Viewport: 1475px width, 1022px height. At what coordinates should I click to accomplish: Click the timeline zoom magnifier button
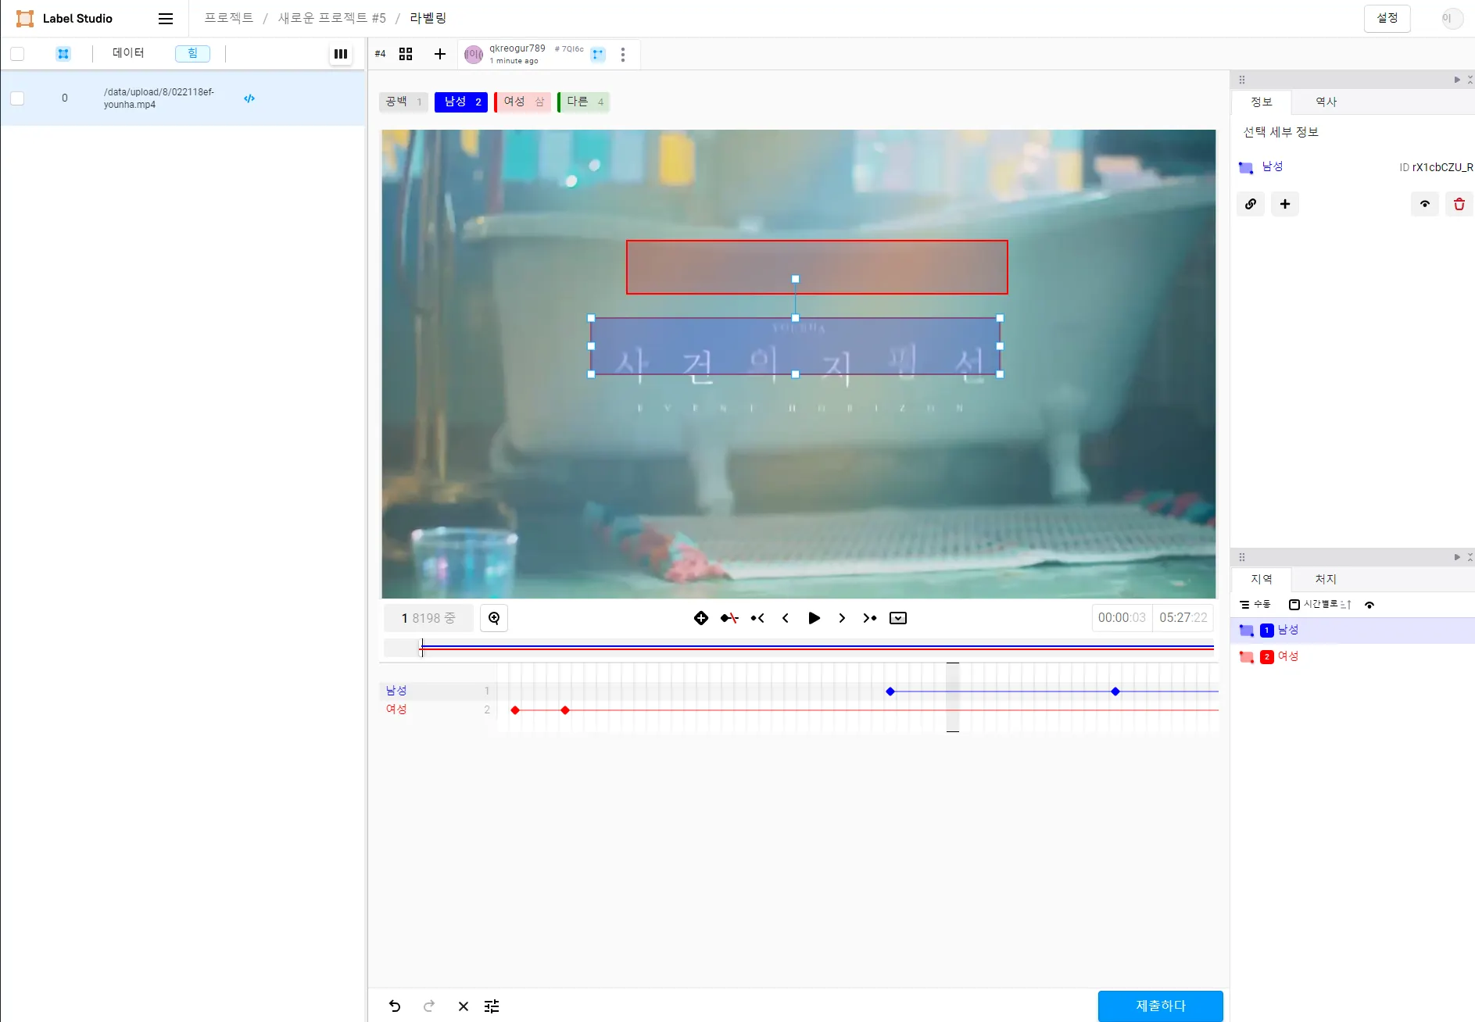pyautogui.click(x=494, y=618)
